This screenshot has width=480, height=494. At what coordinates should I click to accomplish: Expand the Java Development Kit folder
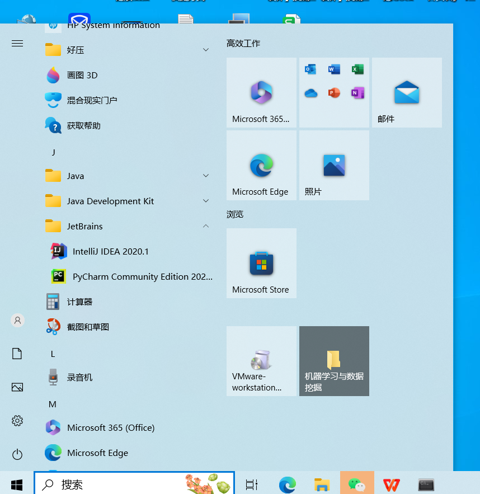click(x=128, y=201)
